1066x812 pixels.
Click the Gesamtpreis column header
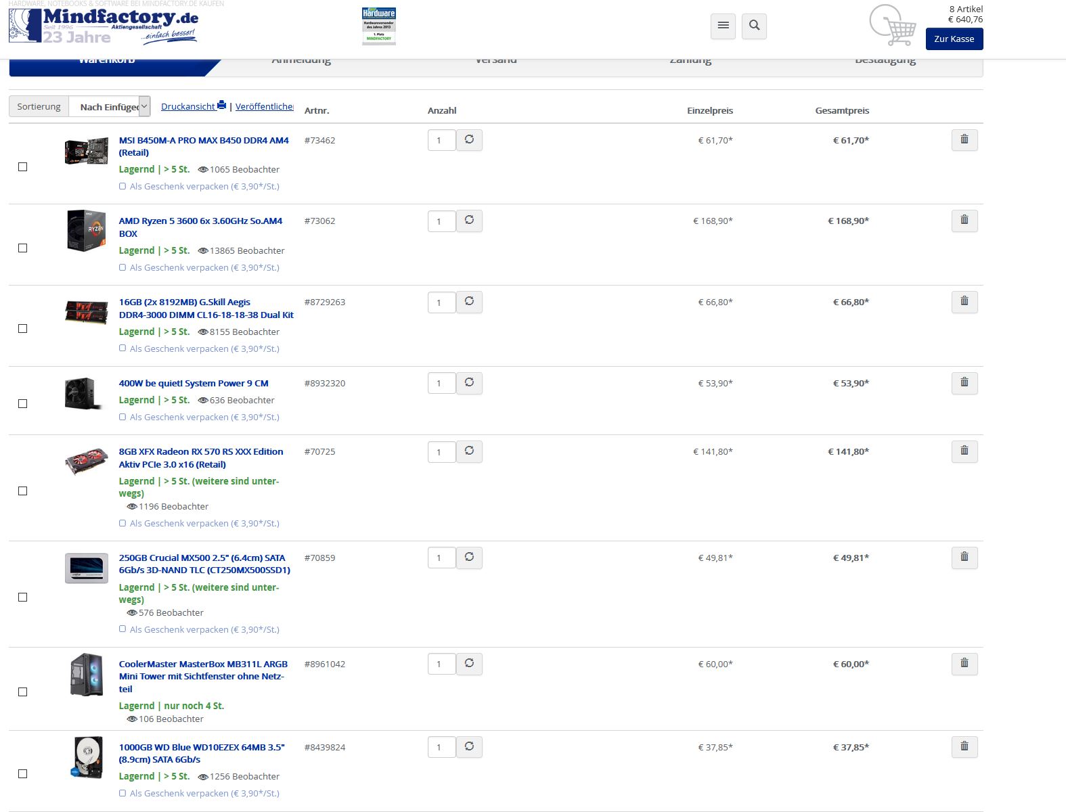(842, 110)
